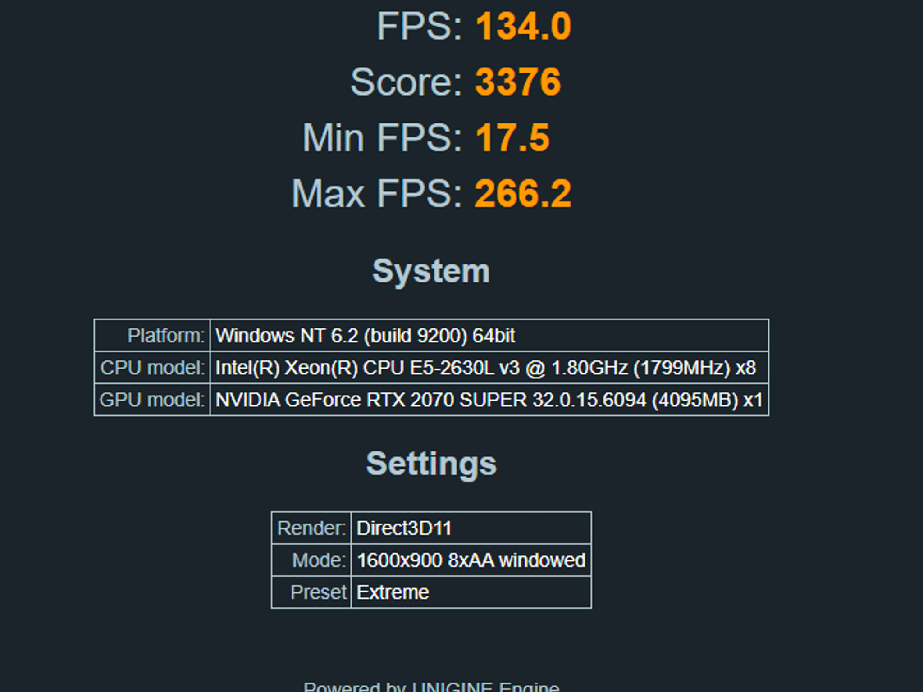This screenshot has height=692, width=923.
Task: Click the FPS: label
Action: click(x=420, y=27)
